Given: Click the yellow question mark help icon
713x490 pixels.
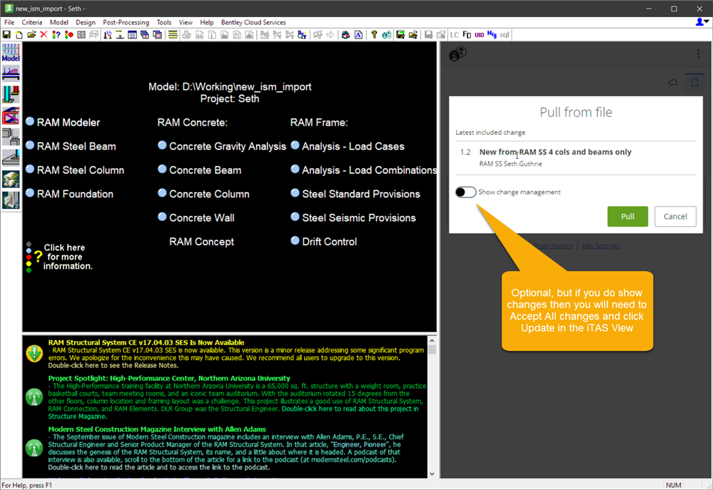Looking at the screenshot, I should [x=374, y=34].
